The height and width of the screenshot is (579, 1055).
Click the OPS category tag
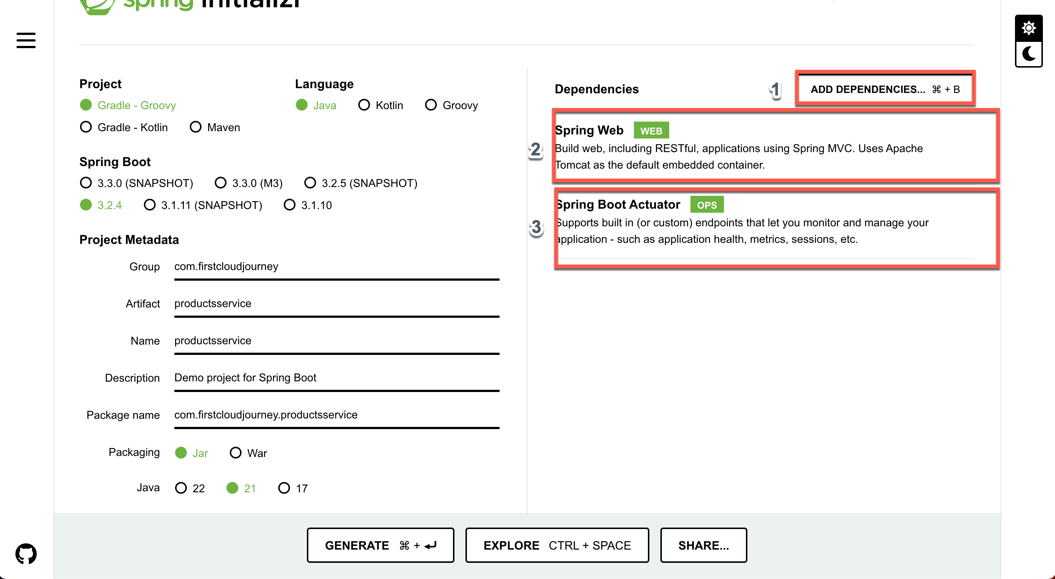[x=707, y=205]
